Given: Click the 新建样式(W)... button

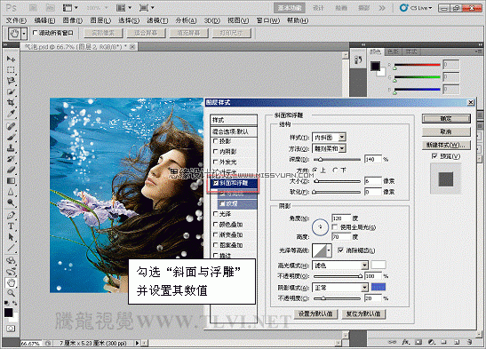Looking at the screenshot, I should [446, 145].
